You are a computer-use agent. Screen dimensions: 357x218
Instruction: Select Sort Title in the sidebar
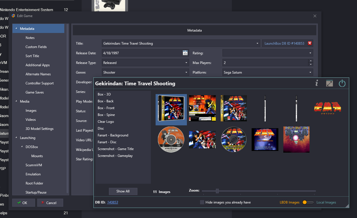[32, 56]
